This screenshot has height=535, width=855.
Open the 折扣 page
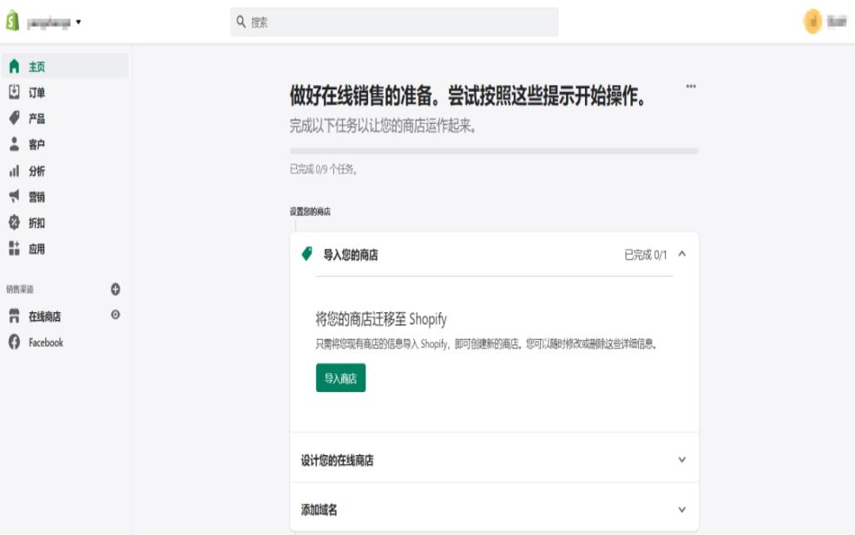(x=36, y=223)
